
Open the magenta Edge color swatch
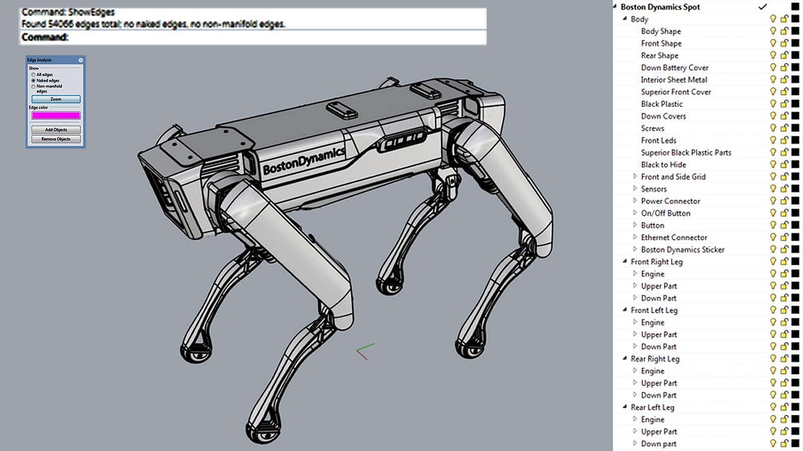56,115
